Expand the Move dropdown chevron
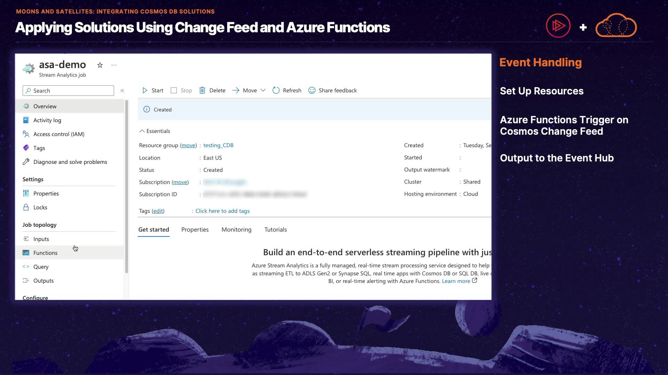The height and width of the screenshot is (375, 668). coord(263,91)
